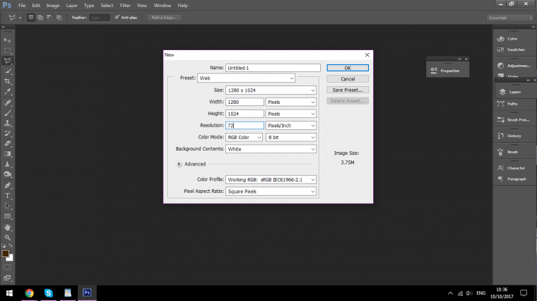Choose Add to selection mode

click(40, 18)
